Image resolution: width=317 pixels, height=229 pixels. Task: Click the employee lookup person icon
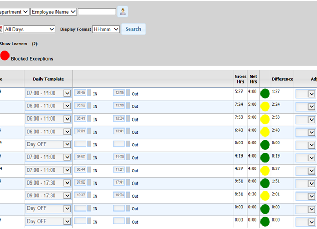123,12
